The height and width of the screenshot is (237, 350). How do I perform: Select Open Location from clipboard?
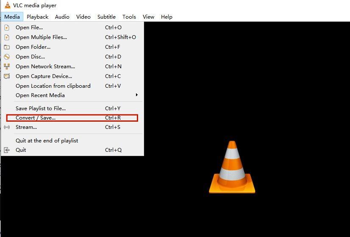(x=53, y=86)
